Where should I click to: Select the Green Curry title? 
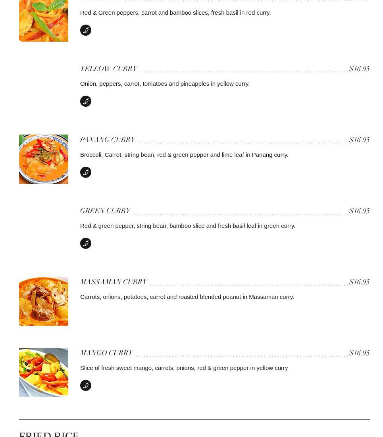tap(105, 211)
